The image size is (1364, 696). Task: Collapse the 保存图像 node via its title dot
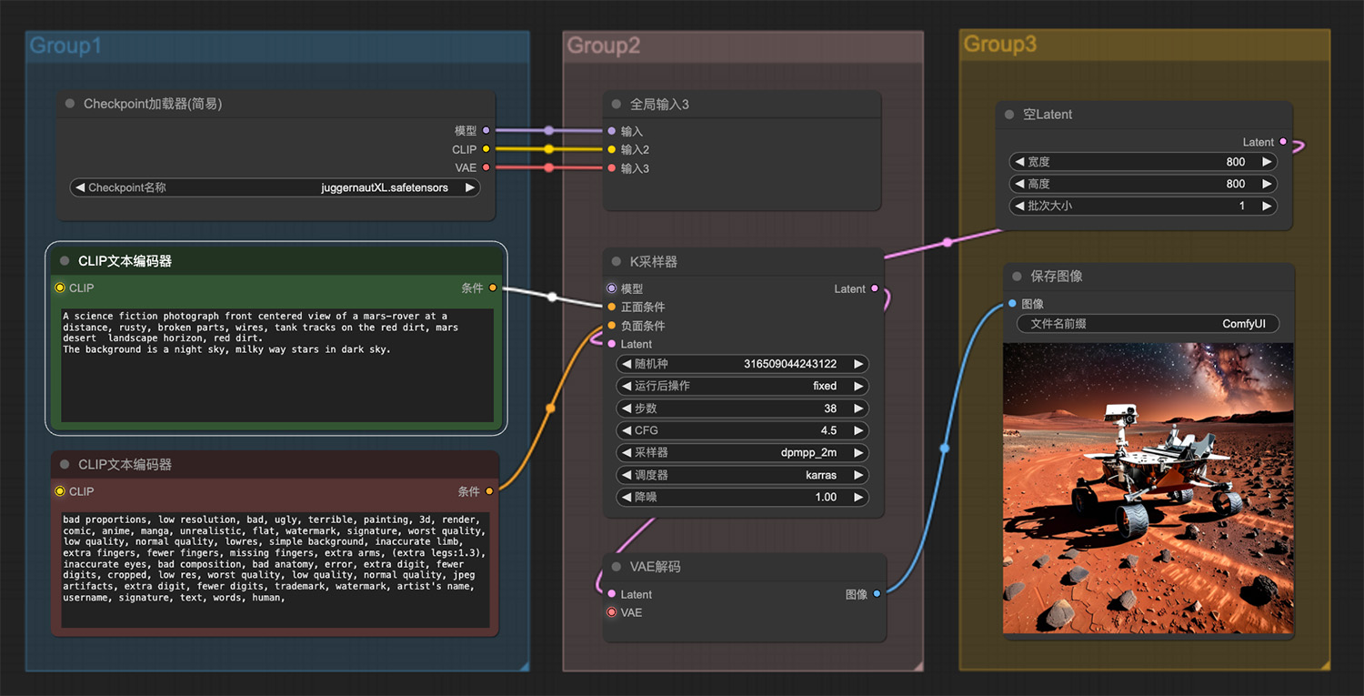click(1017, 276)
